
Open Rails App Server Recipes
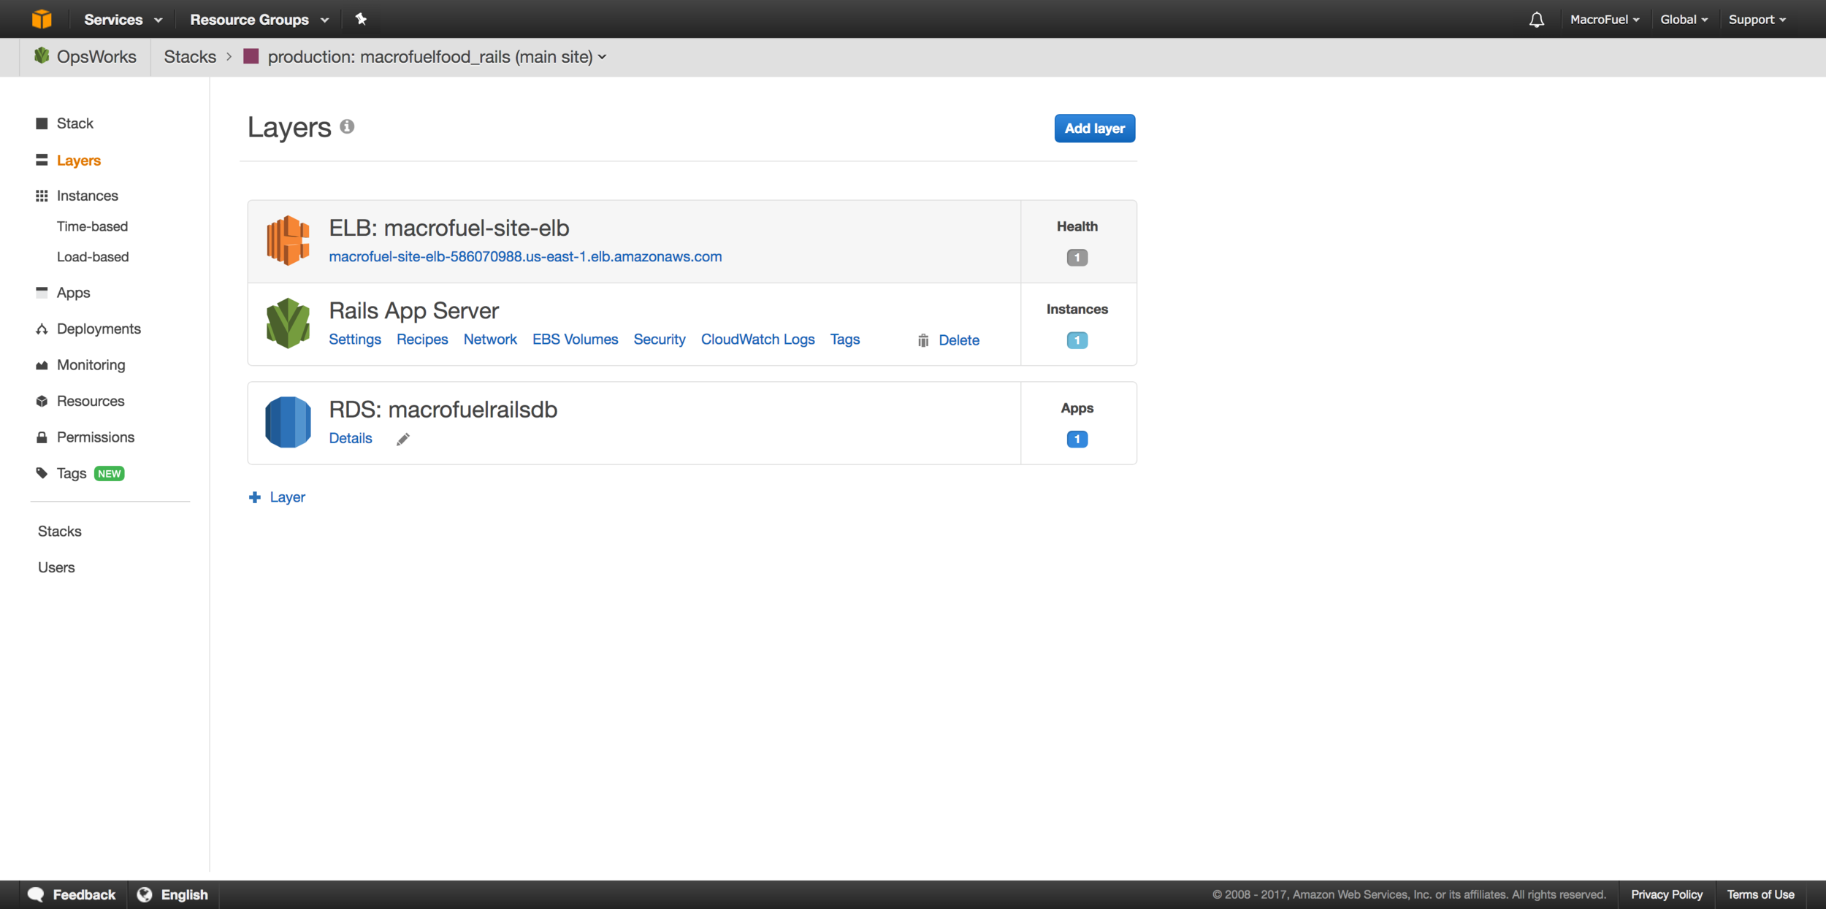pyautogui.click(x=422, y=340)
